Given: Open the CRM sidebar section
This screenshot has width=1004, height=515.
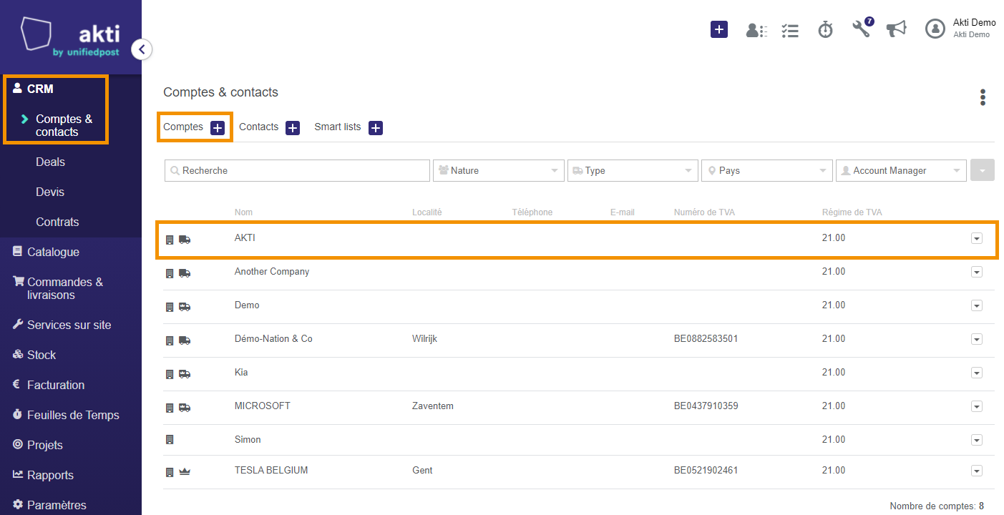Looking at the screenshot, I should [40, 89].
